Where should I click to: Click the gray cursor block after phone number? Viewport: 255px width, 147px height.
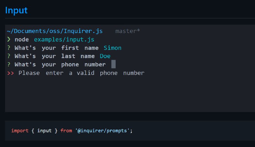coord(113,64)
